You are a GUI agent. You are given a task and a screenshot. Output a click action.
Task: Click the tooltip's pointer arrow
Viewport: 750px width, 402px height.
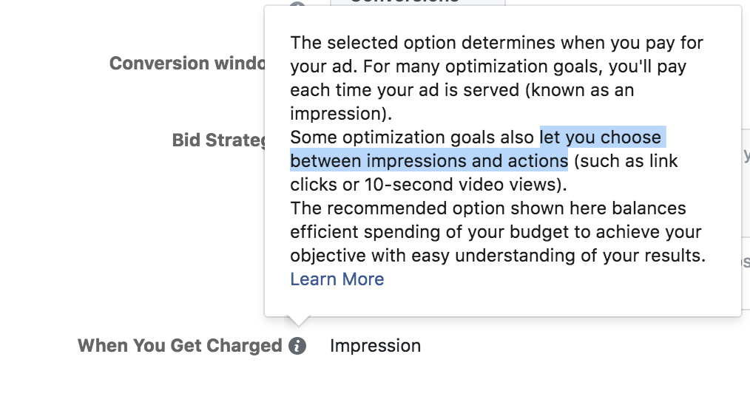297,321
